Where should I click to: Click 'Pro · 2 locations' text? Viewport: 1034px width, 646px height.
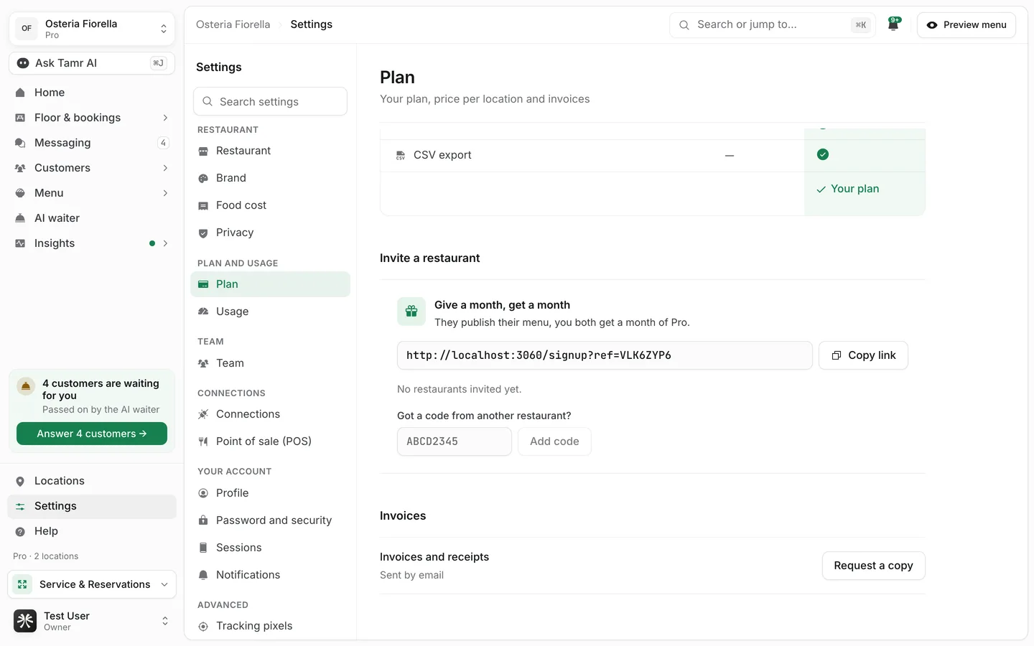point(46,556)
